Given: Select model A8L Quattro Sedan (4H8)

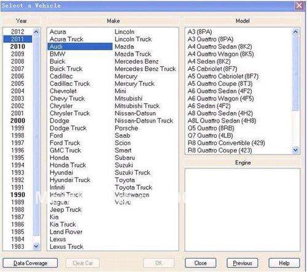Looking at the screenshot, I should (x=222, y=121).
